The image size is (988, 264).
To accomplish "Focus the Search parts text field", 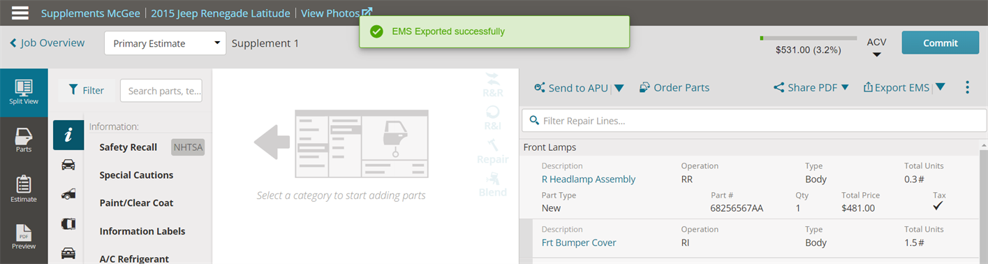I will tap(161, 91).
